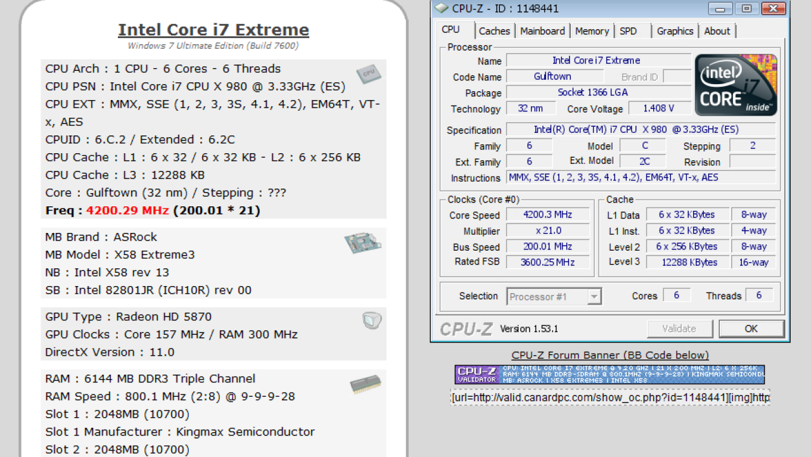
Task: Select the Graphics tab
Action: pyautogui.click(x=675, y=31)
